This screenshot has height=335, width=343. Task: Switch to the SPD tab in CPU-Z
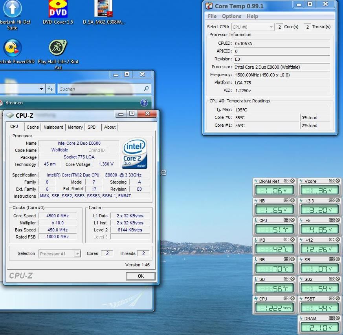point(92,127)
